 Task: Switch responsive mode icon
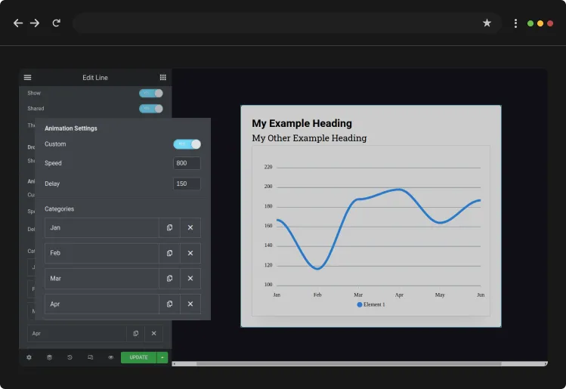(x=90, y=357)
